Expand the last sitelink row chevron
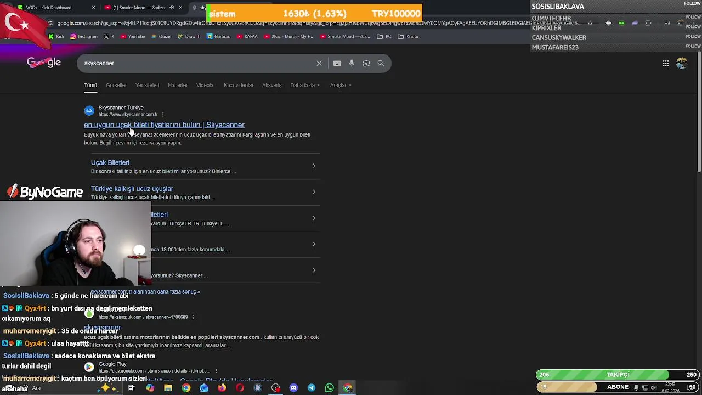This screenshot has width=702, height=395. (314, 270)
